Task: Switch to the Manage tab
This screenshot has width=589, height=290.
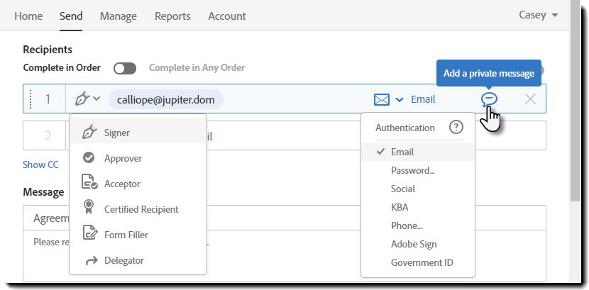Action: [x=119, y=16]
